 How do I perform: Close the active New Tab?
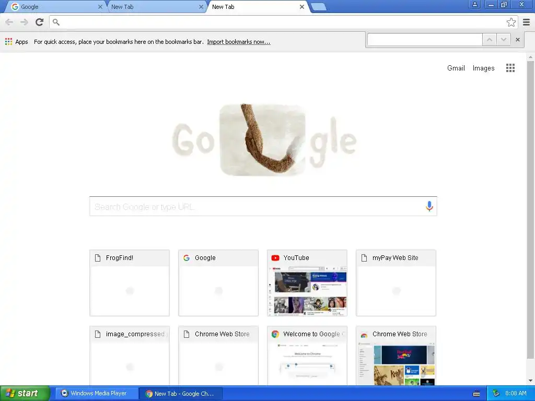(301, 7)
